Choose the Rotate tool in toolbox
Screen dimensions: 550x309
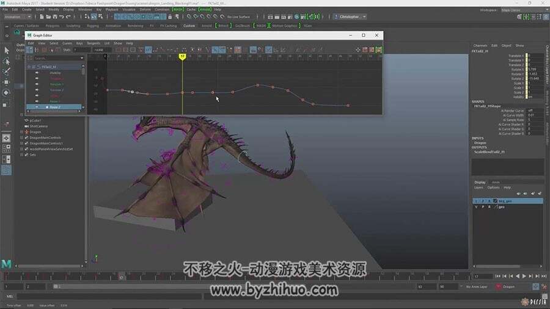coord(6,92)
